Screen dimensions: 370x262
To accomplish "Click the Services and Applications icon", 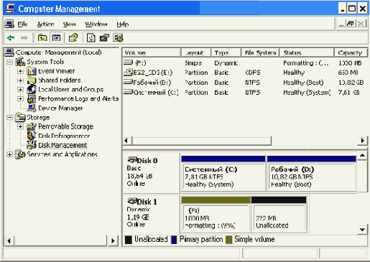I will click(20, 154).
